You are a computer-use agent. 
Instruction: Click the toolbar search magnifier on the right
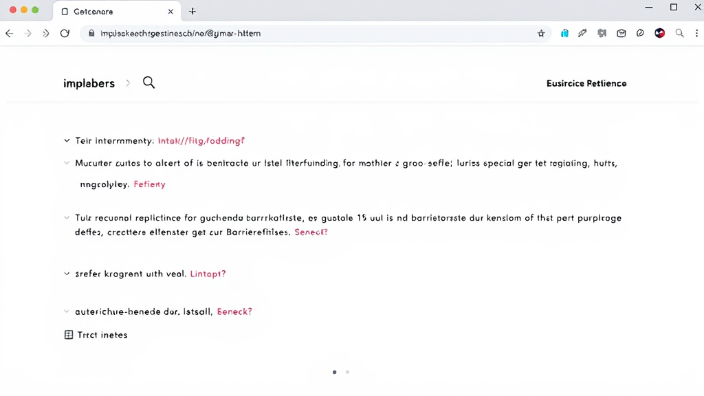[x=679, y=33]
